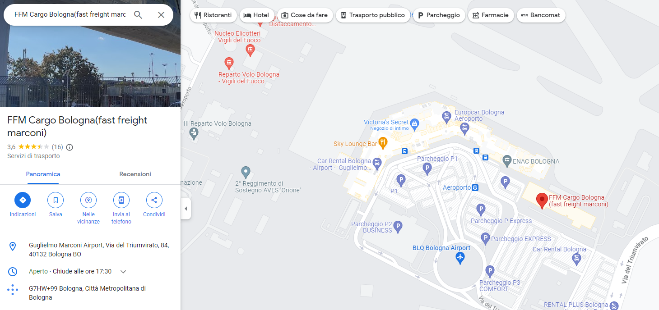The height and width of the screenshot is (310, 659).
Task: Switch to the Recensioni tab
Action: (135, 174)
